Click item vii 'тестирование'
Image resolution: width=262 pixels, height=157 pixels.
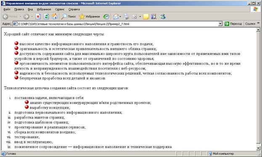(27, 137)
